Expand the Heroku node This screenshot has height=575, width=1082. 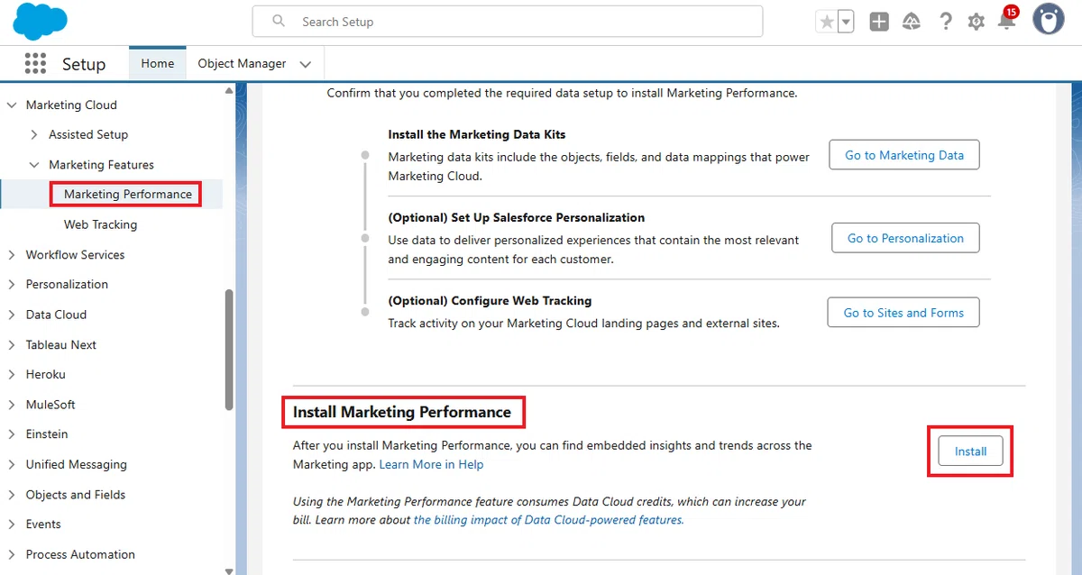(12, 375)
